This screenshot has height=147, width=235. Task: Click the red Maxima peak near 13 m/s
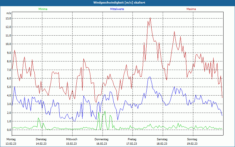point(150,18)
